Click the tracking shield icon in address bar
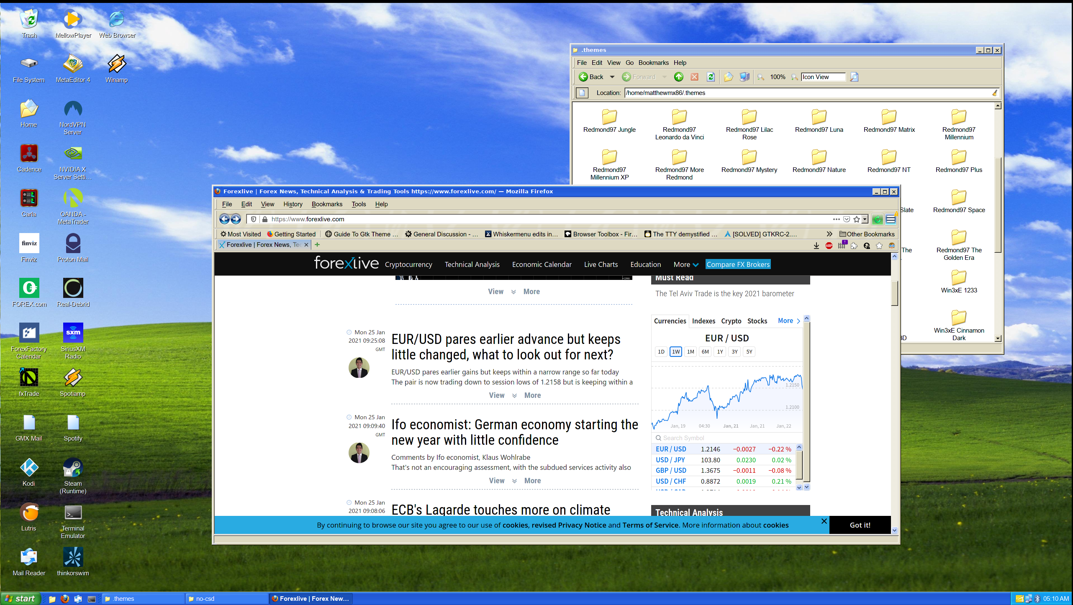Screen dimensions: 1073x605 point(254,219)
